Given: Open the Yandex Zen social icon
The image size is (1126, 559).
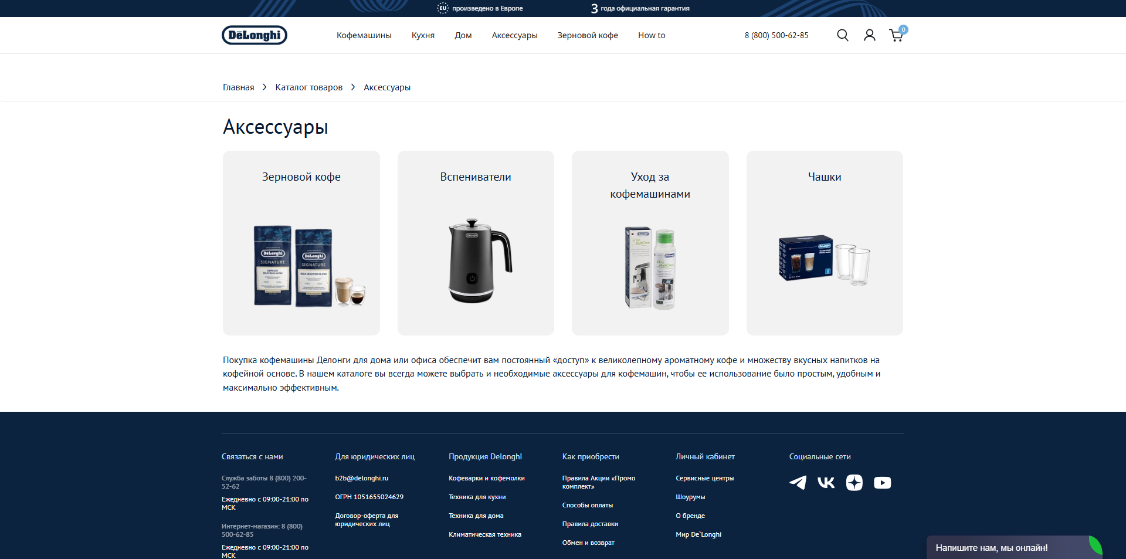Looking at the screenshot, I should coord(854,483).
